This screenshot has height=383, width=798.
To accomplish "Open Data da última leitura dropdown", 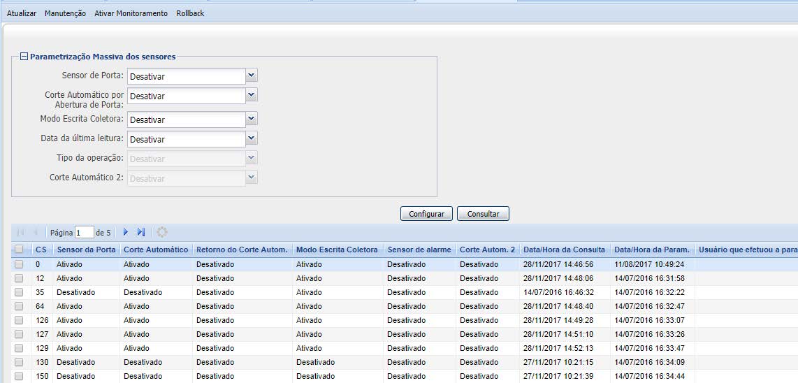I will [x=252, y=138].
